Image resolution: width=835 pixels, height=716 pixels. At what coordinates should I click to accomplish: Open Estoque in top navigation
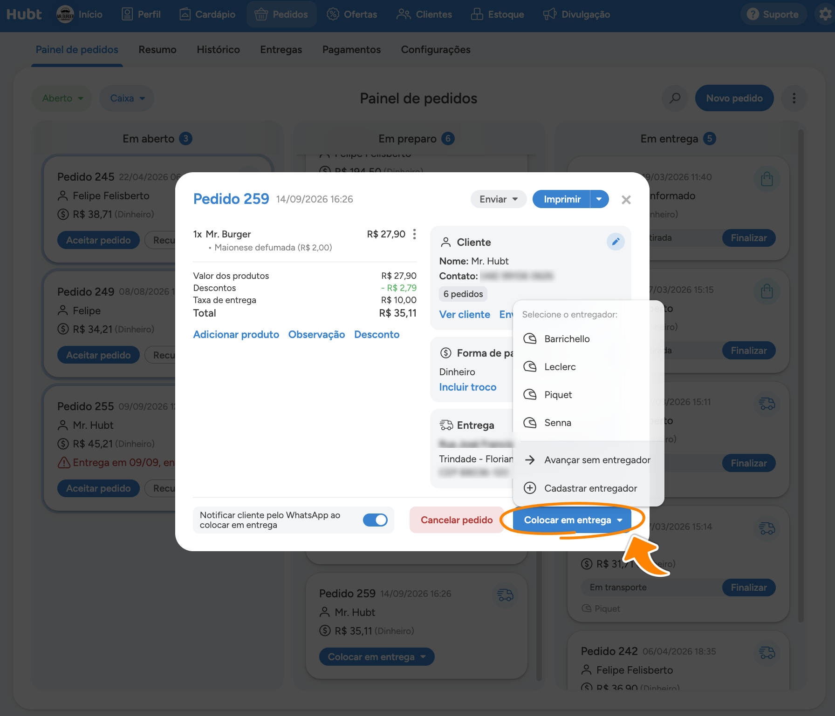pos(498,14)
